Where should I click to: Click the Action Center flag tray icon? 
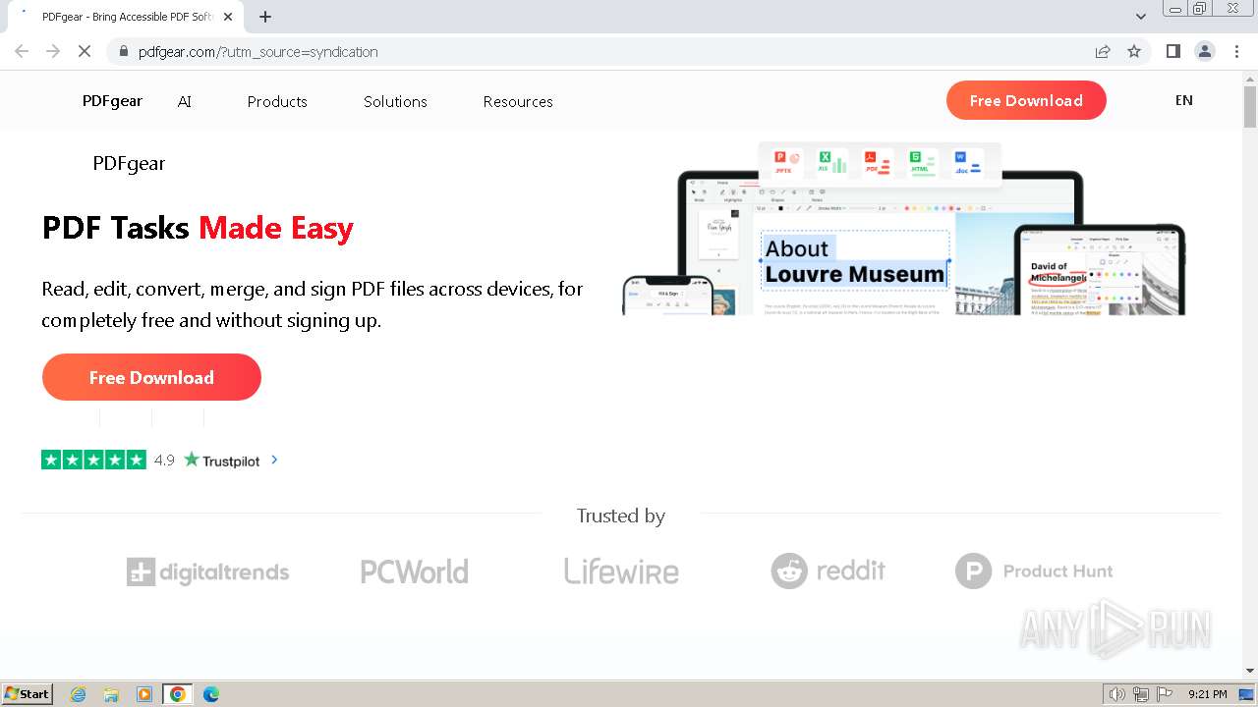pos(1165,694)
